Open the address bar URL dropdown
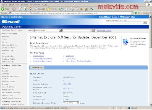Screen dimensions: 152x110 [x=132, y=13]
